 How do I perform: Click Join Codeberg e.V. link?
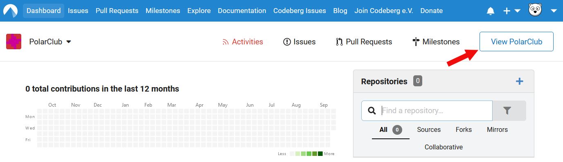(x=384, y=11)
